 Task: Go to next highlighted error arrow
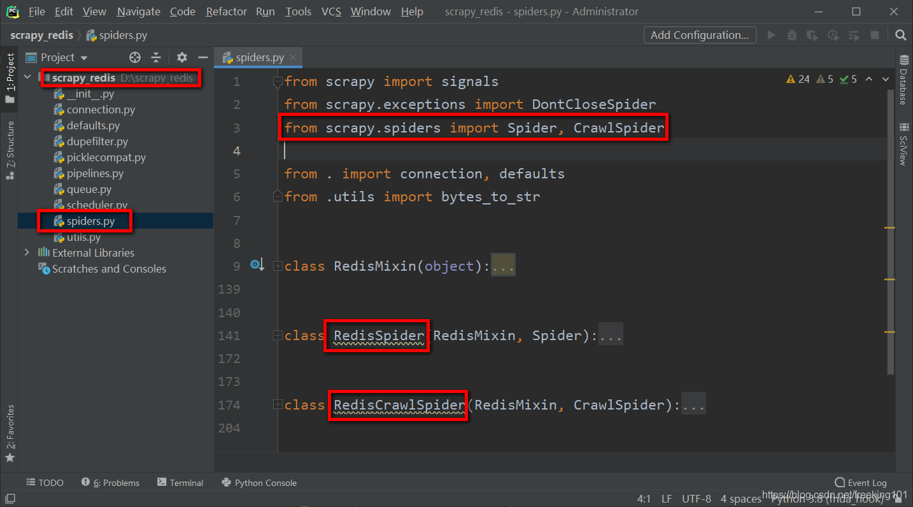(886, 80)
